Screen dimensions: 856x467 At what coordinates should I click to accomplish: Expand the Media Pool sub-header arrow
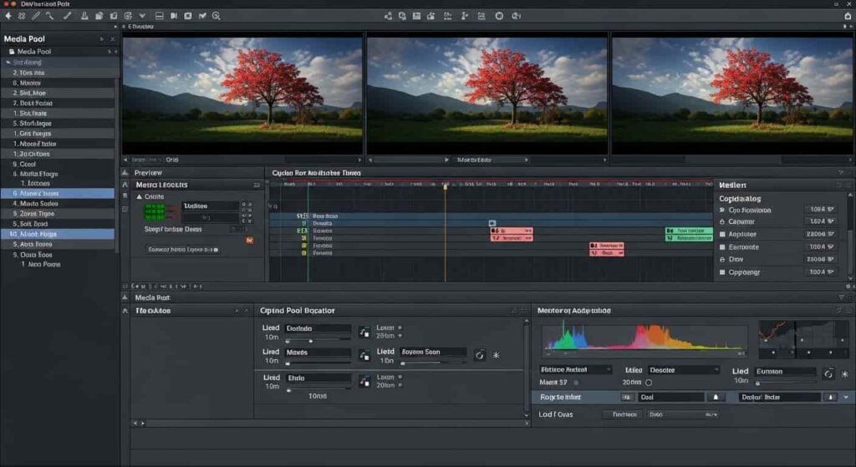[110, 51]
